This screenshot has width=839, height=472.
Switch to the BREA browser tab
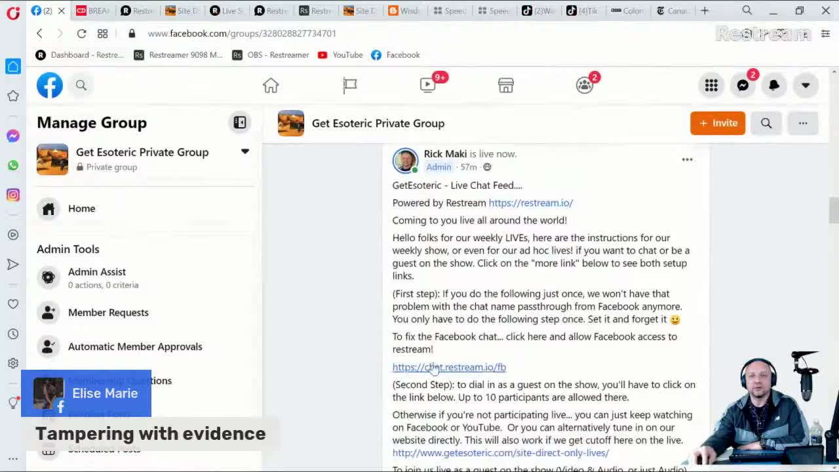(93, 10)
